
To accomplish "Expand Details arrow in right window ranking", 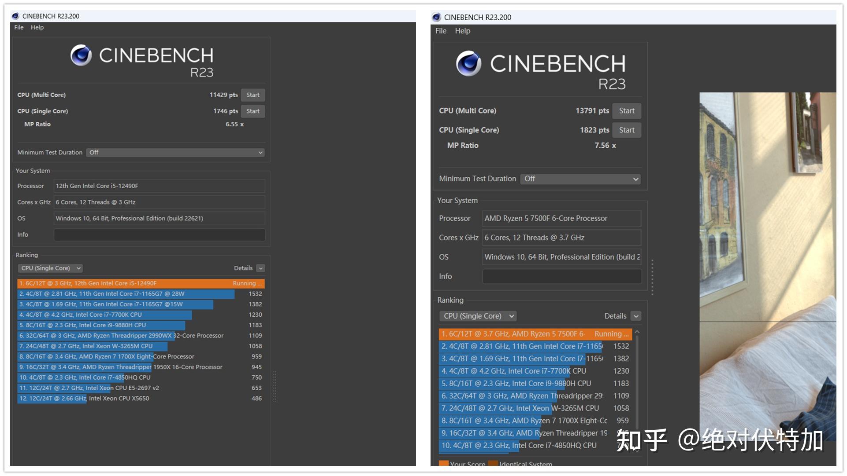I will pos(636,316).
